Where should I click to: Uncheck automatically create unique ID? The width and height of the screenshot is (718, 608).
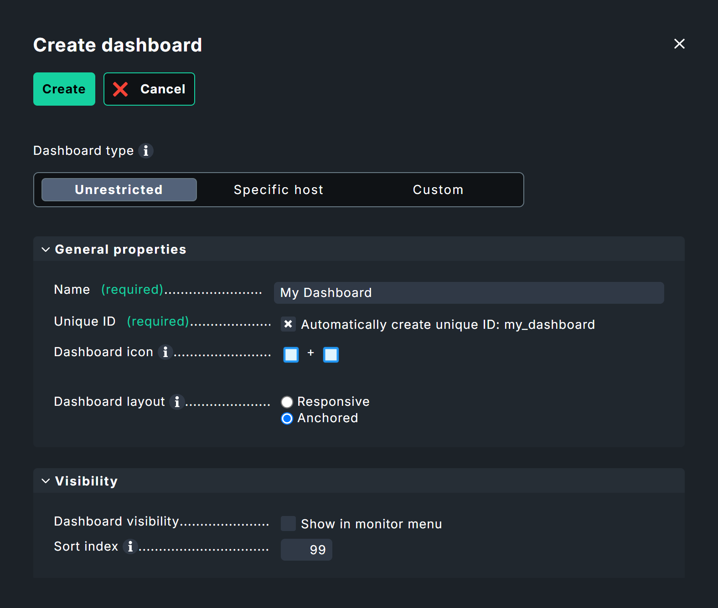point(288,324)
